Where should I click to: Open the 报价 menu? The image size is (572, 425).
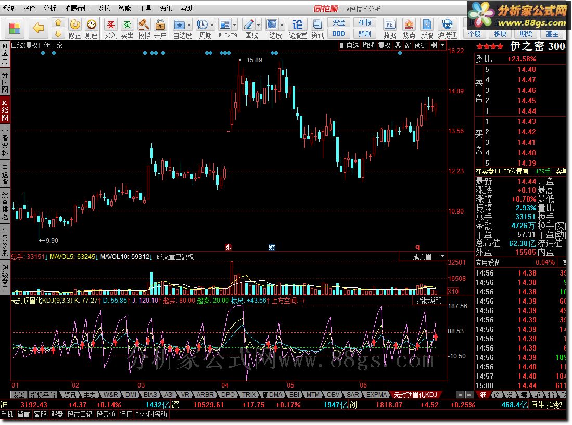click(x=29, y=8)
